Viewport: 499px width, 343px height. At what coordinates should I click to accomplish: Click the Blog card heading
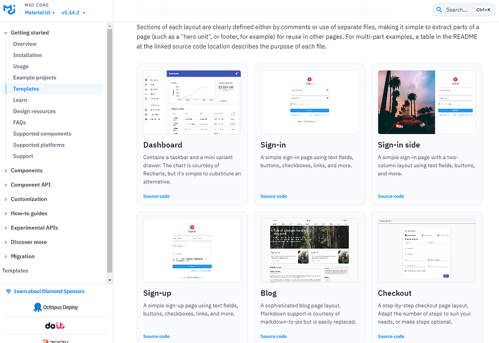point(269,293)
